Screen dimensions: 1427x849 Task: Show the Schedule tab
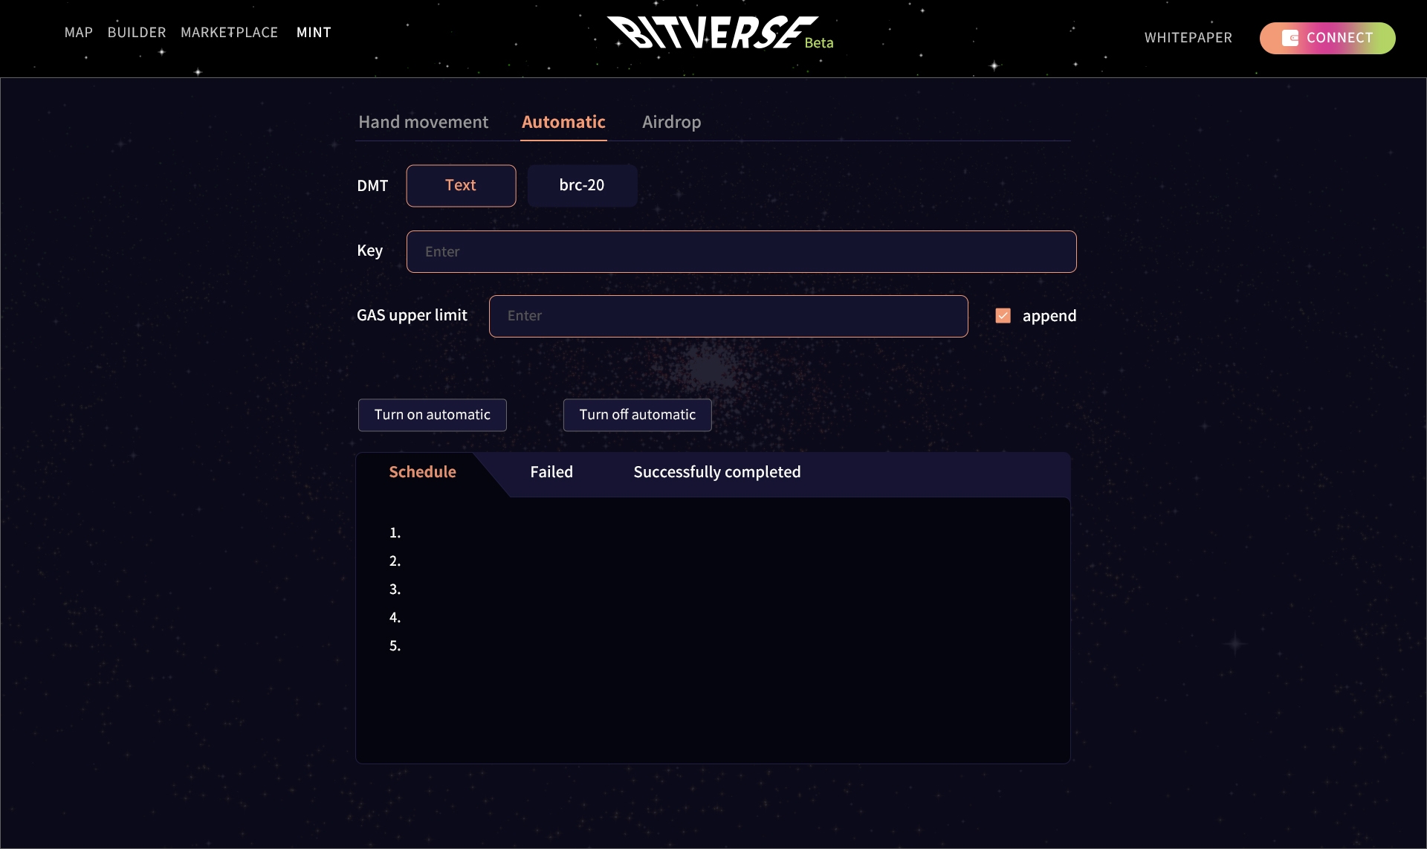tap(422, 472)
